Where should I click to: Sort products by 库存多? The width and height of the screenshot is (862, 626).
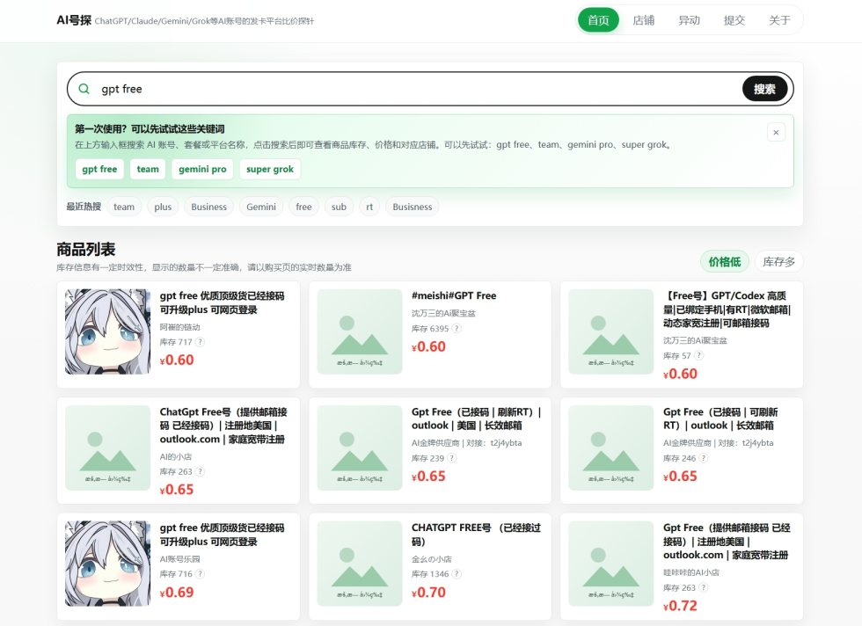tap(779, 262)
